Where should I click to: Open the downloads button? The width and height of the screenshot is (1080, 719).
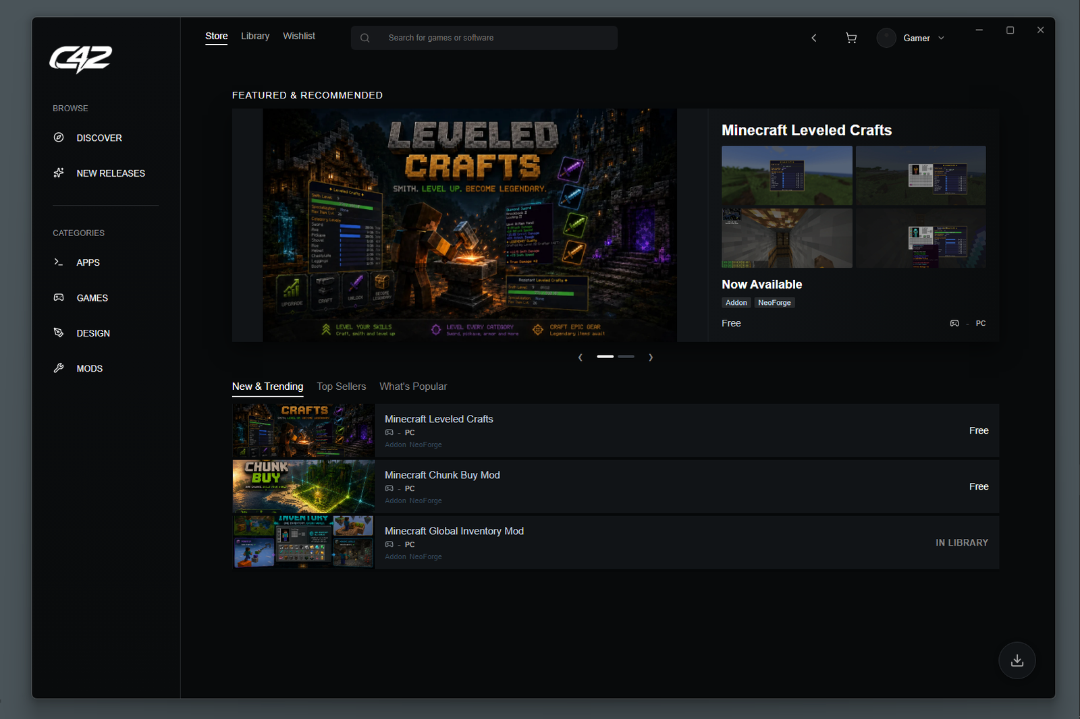1017,660
